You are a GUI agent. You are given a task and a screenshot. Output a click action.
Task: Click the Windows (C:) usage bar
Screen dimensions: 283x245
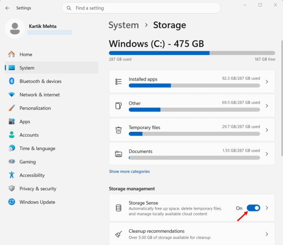click(x=192, y=53)
